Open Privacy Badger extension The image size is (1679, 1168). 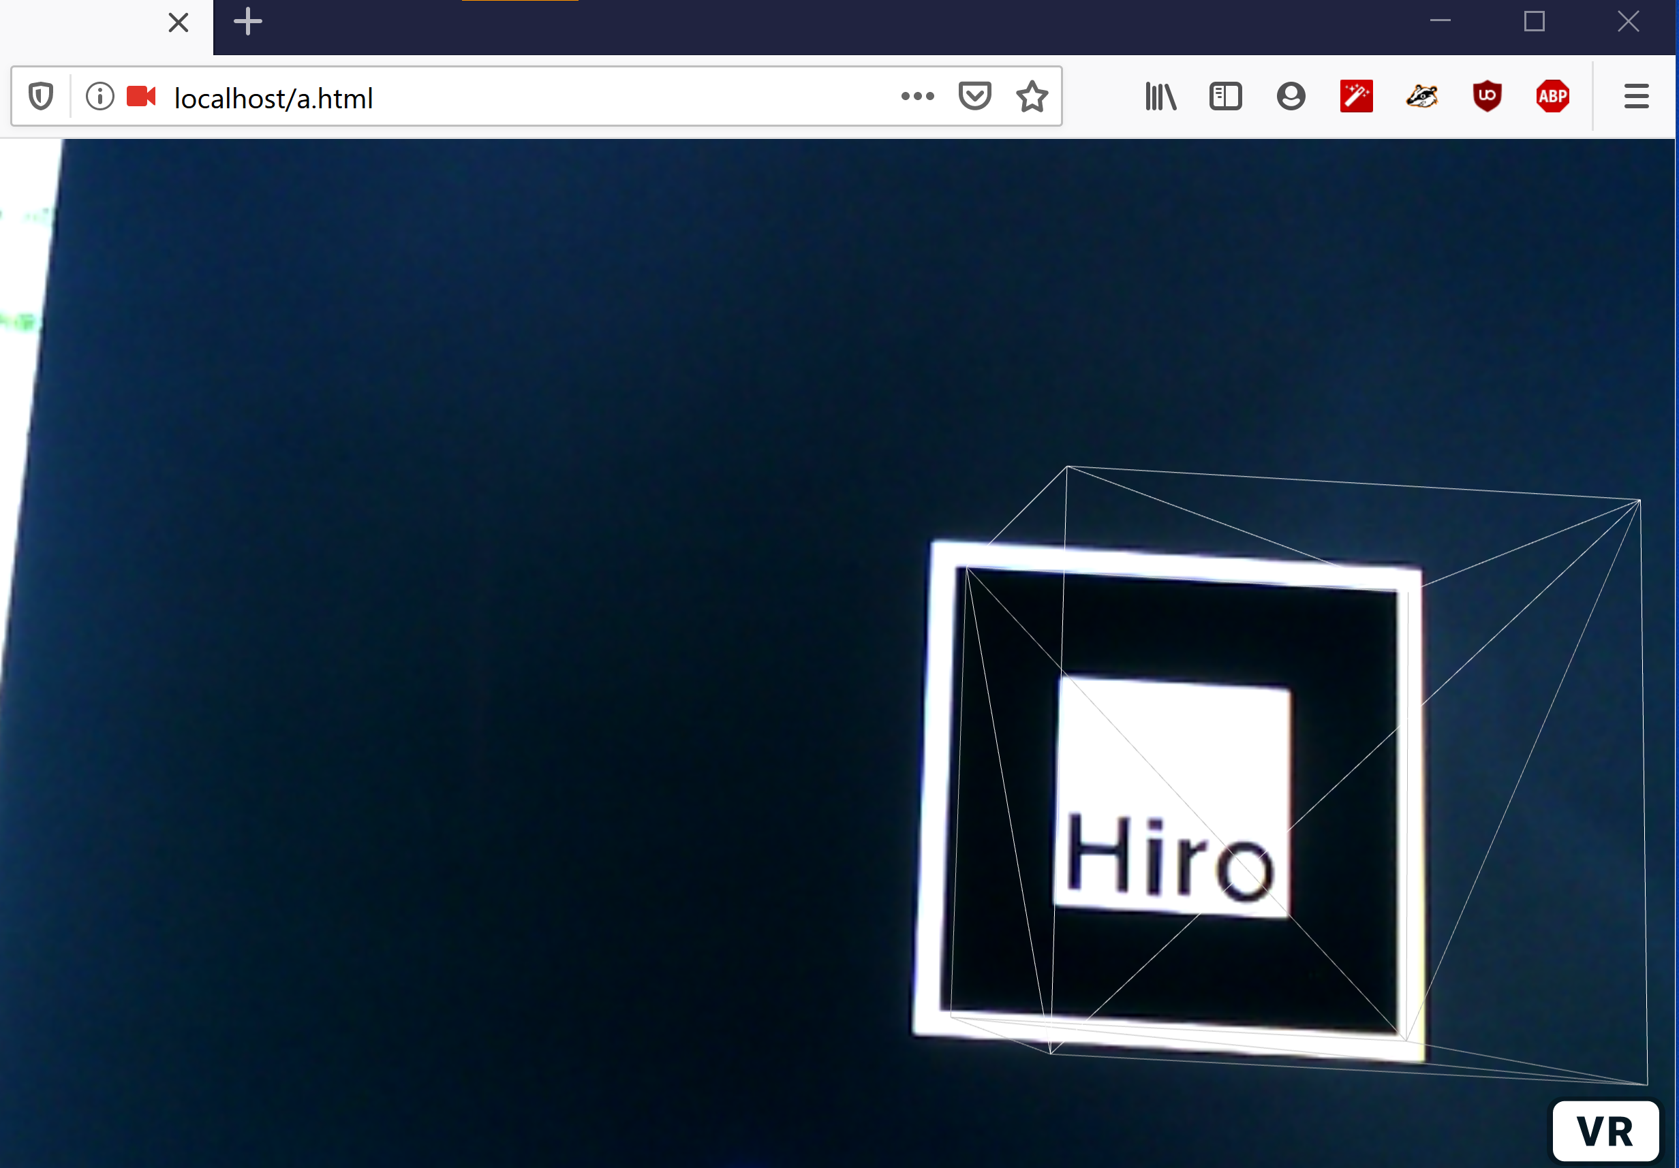pos(1421,97)
